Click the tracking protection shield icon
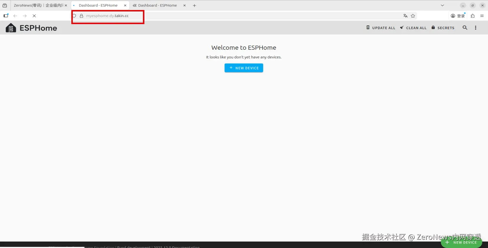The height and width of the screenshot is (248, 488). click(x=74, y=16)
